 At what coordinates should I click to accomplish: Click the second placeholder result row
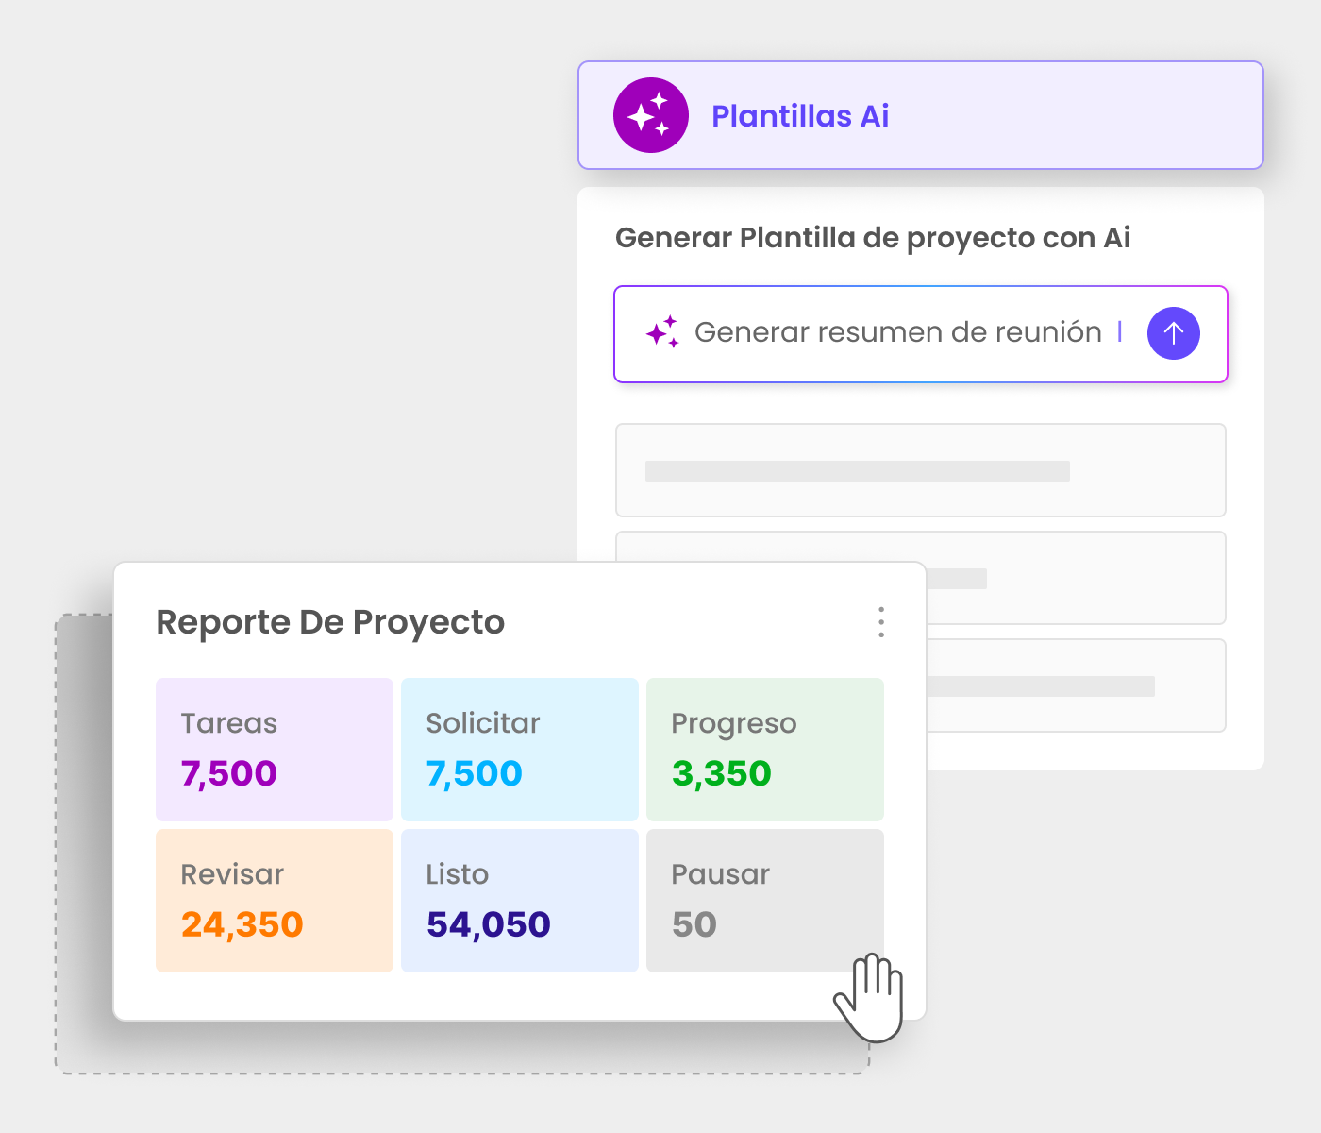[1076, 578]
